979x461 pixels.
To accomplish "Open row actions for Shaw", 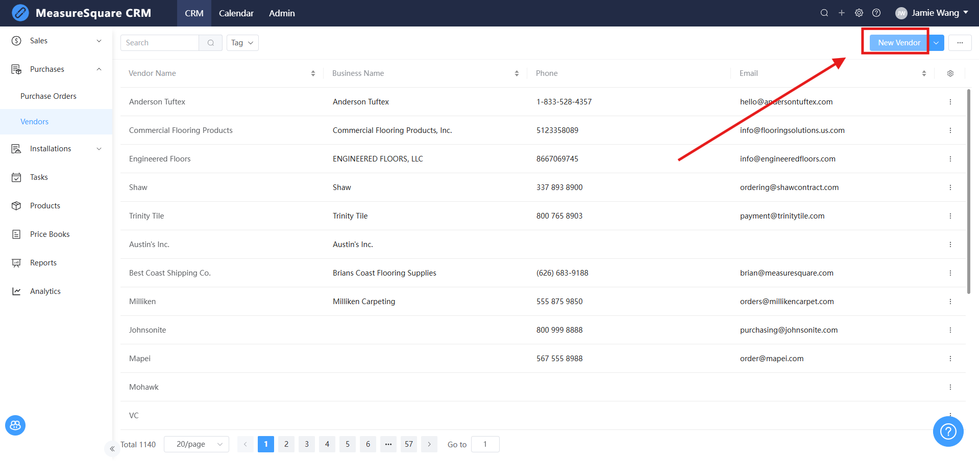I will 950,187.
